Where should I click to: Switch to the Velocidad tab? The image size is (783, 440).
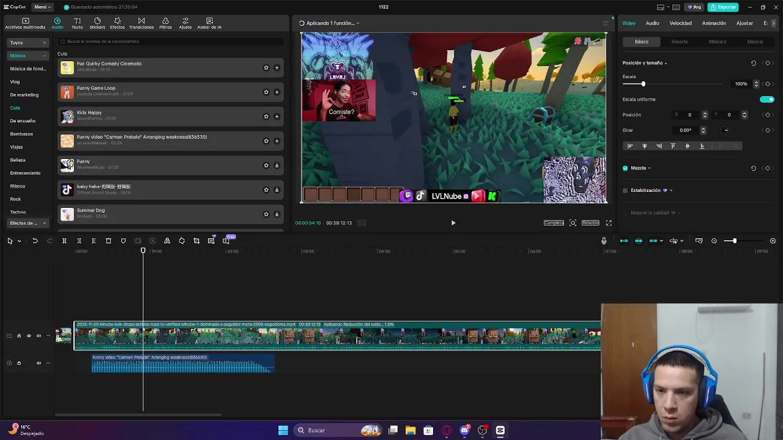680,23
